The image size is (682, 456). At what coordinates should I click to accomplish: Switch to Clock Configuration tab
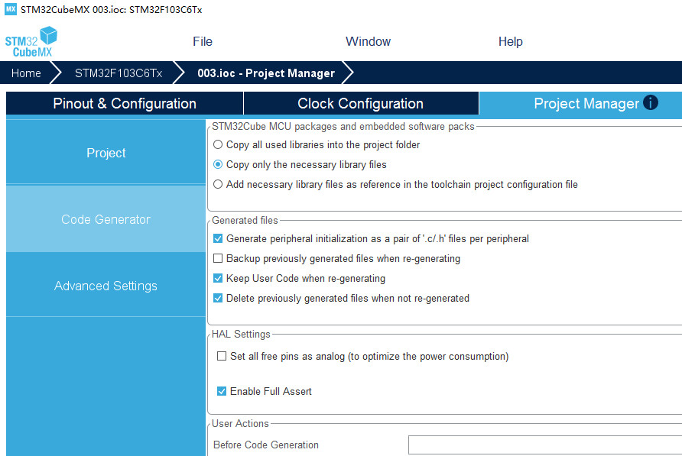[x=361, y=103]
